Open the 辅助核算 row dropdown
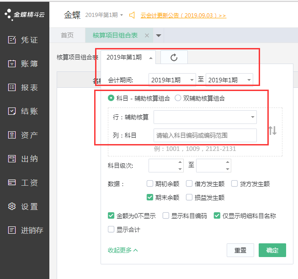Screen dimensions: 298x279 205,117
